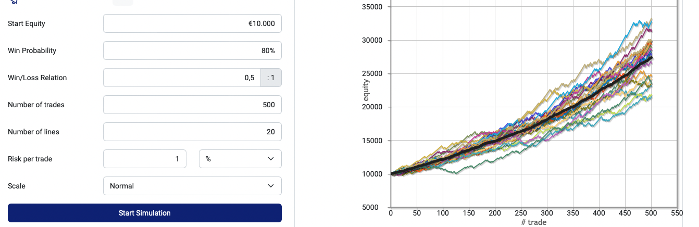The image size is (699, 227).
Task: Click into the Win Probability field
Action: (x=192, y=51)
